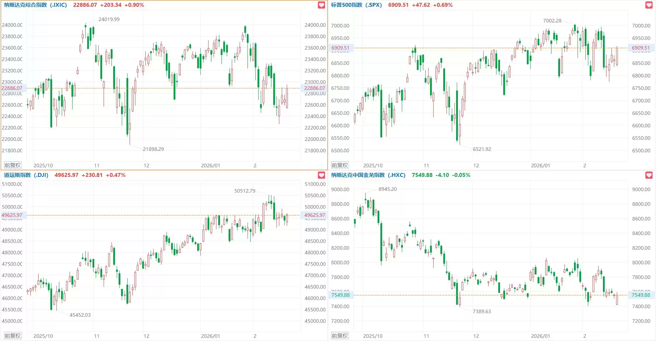Select the 纳斯达克中国金龙指数 (.HXC) title

[x=368, y=175]
